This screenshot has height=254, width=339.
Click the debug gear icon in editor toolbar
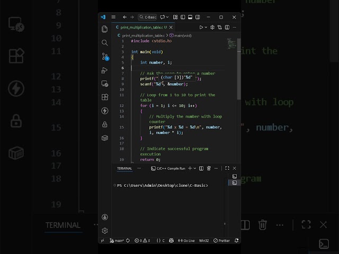pyautogui.click(x=212, y=27)
